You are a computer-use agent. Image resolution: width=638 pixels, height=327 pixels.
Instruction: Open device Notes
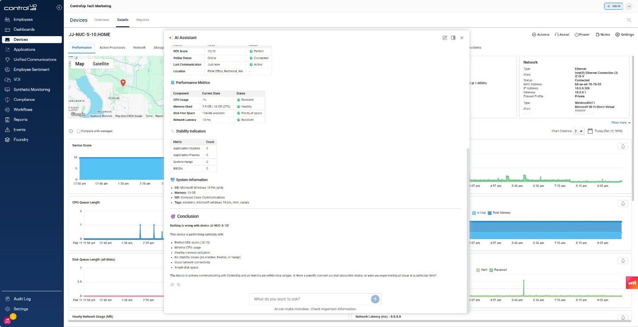(x=603, y=34)
